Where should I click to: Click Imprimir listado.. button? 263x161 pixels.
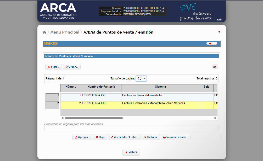[x=175, y=137]
